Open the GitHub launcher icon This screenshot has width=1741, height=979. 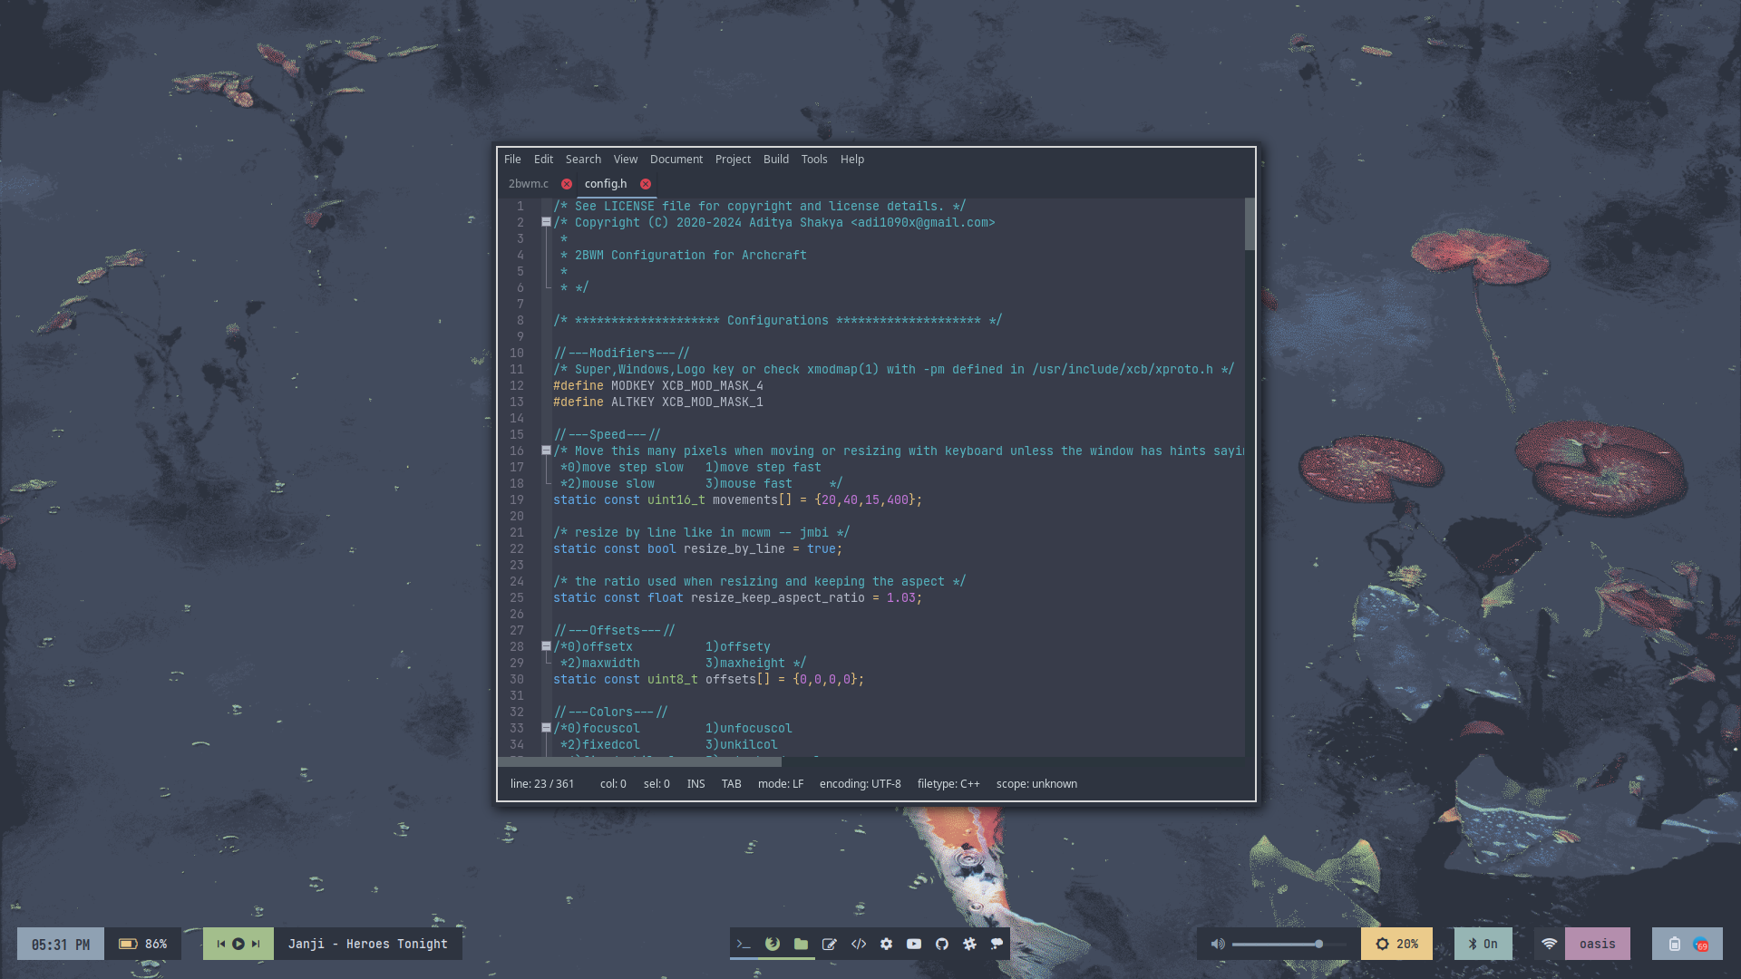coord(942,944)
